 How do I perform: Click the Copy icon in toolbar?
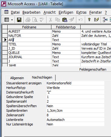(57, 20)
